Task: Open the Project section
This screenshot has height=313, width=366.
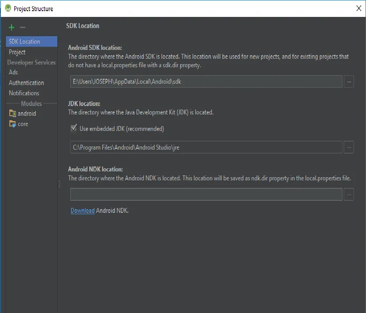Action: [17, 52]
